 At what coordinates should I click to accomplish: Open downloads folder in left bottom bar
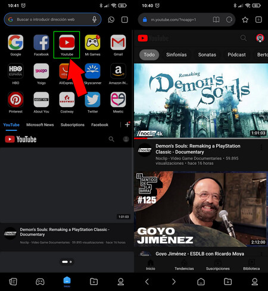94,281
